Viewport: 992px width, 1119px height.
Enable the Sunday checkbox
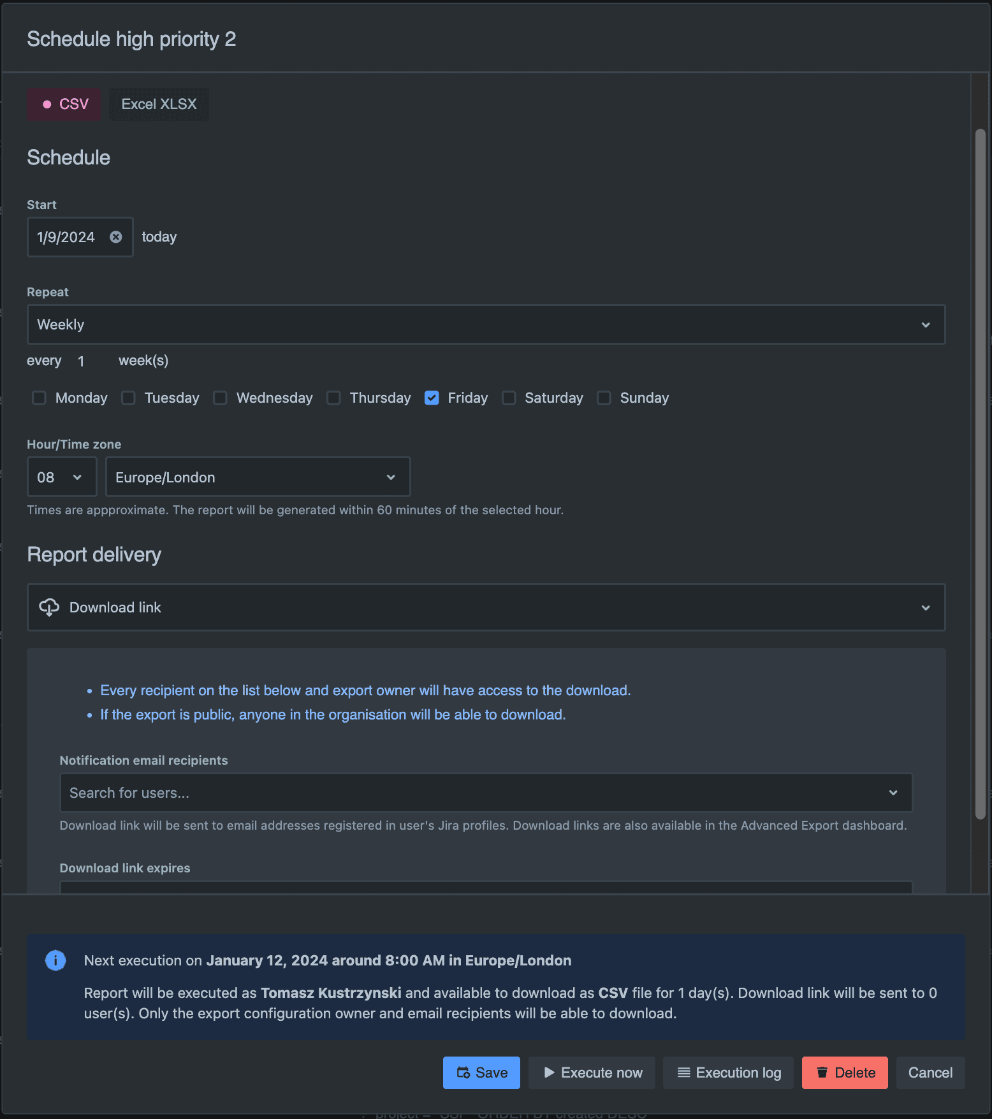click(604, 398)
